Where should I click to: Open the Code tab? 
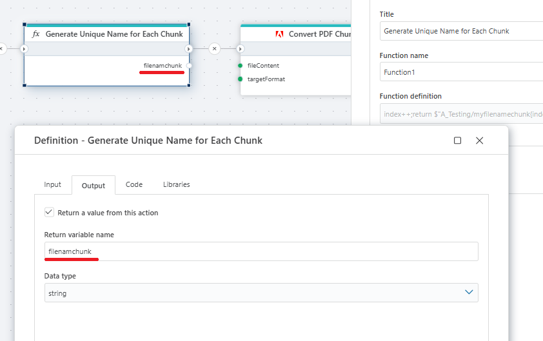point(134,184)
